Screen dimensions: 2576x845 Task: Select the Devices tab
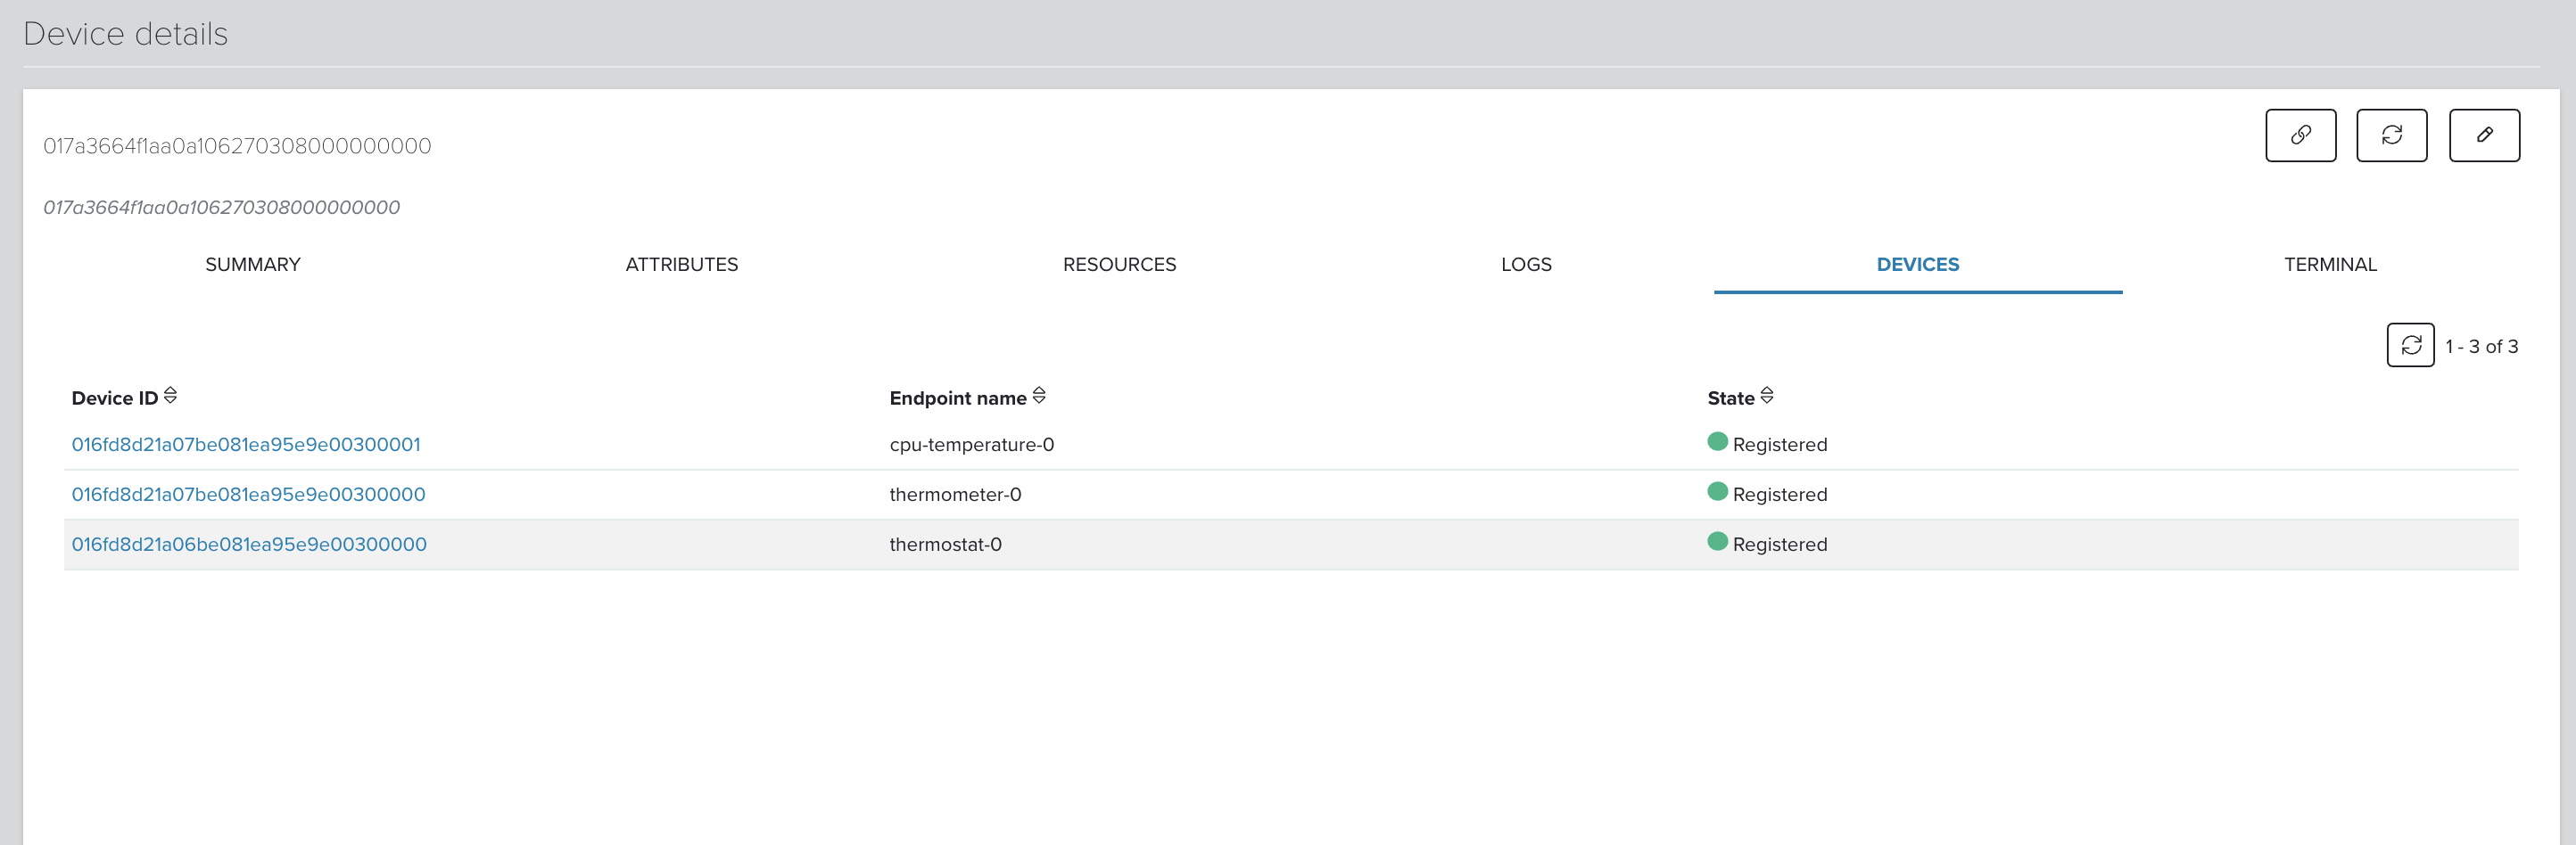[x=1918, y=265]
